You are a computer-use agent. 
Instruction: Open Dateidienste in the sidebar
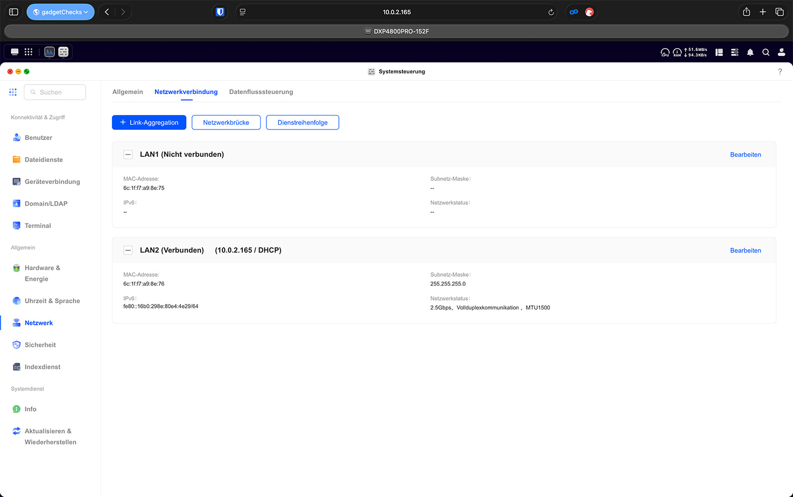tap(43, 160)
